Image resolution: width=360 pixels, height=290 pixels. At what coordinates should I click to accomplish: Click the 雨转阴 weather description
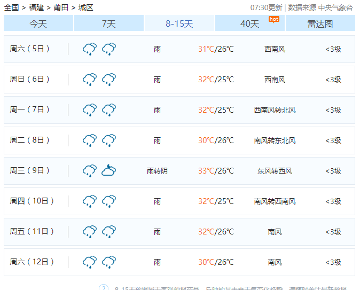click(157, 171)
